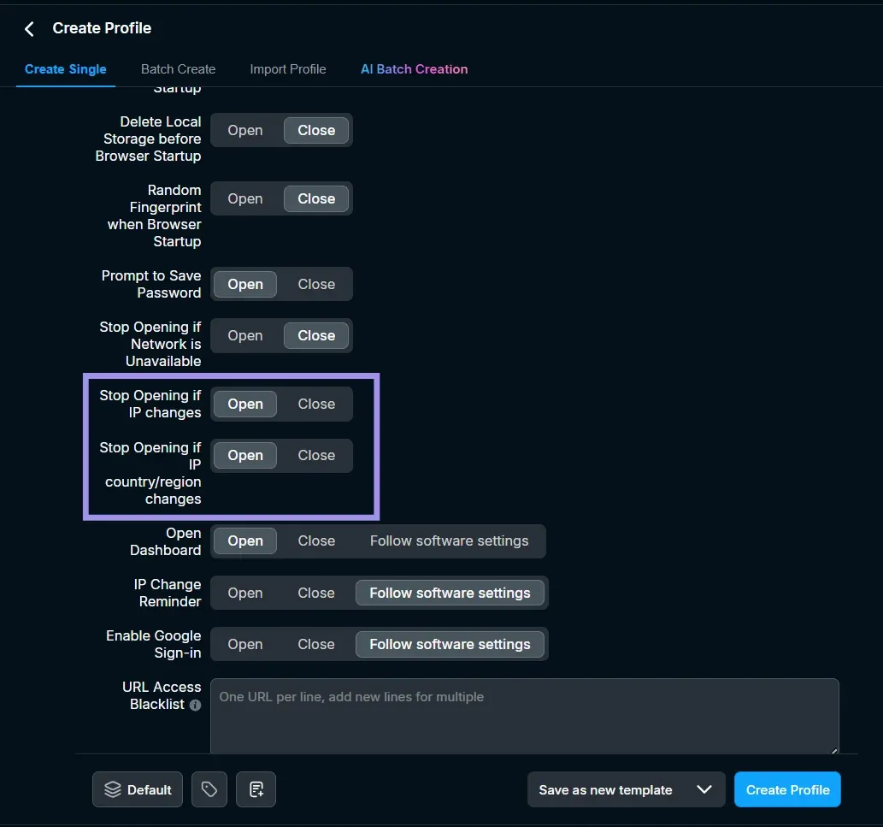Switch to Batch Create tab

point(178,69)
